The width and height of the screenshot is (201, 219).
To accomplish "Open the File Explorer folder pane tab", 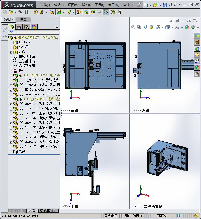I will point(197,55).
